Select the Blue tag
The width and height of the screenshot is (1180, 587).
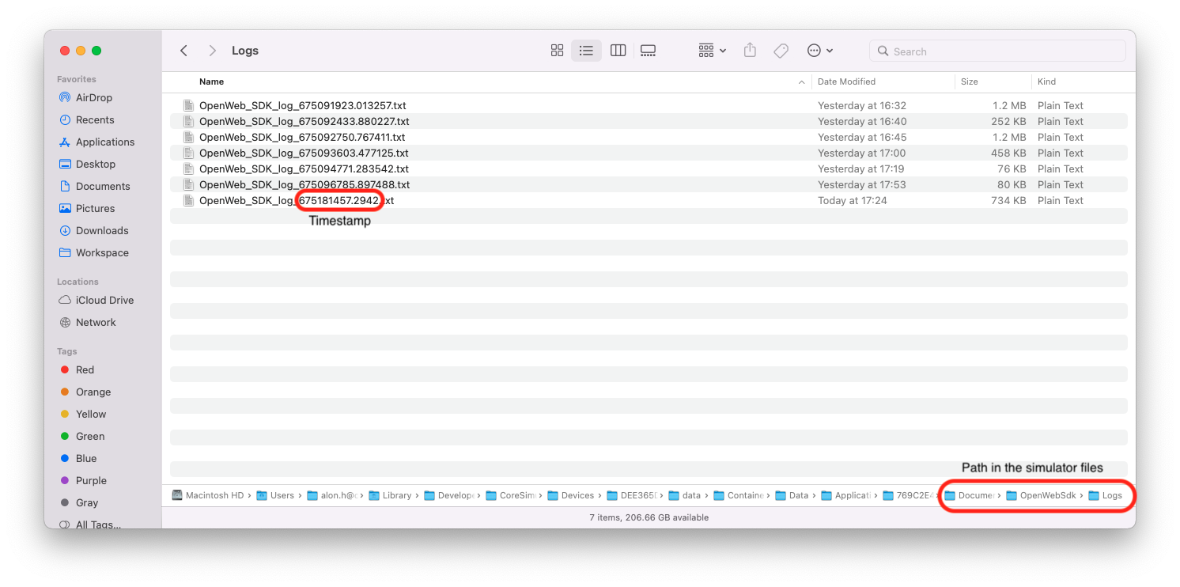coord(78,458)
